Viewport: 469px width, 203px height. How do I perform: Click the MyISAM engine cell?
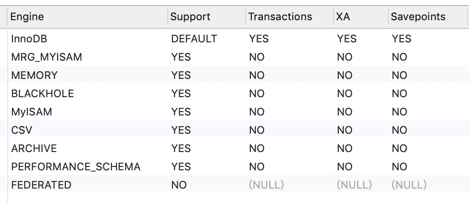pos(32,112)
